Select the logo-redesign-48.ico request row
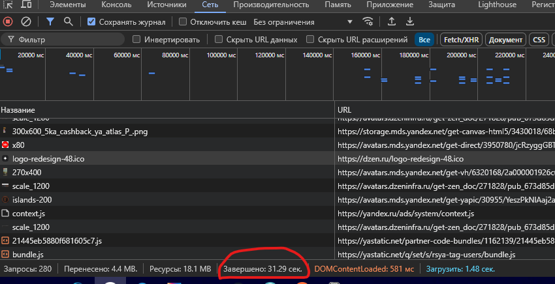 point(277,158)
